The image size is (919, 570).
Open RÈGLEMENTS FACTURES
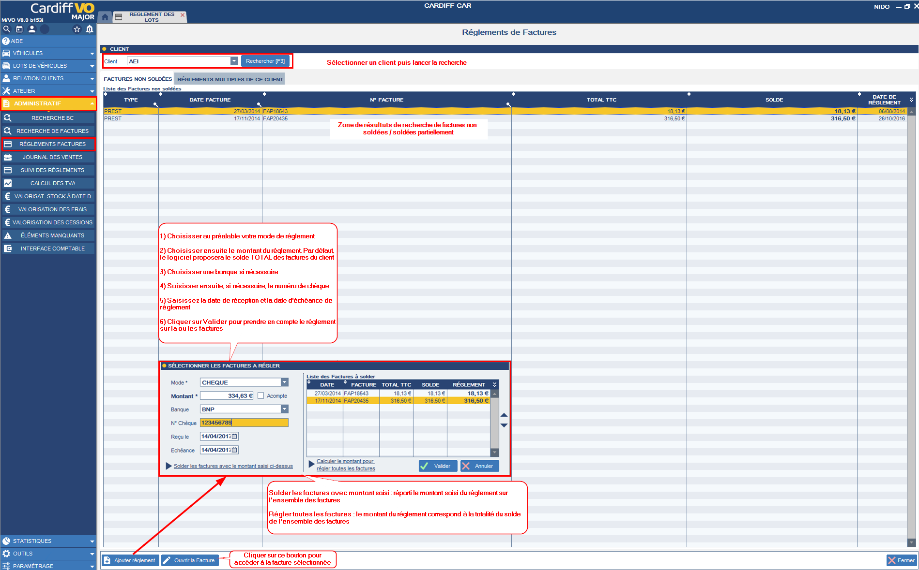48,144
